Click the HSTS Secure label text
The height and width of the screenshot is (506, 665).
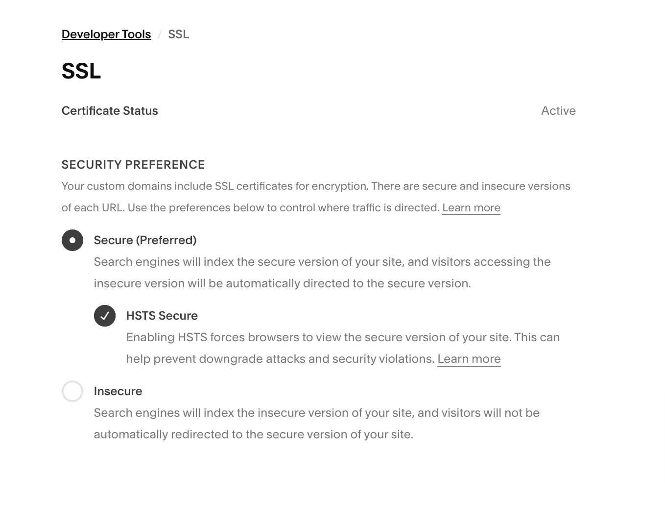point(162,316)
